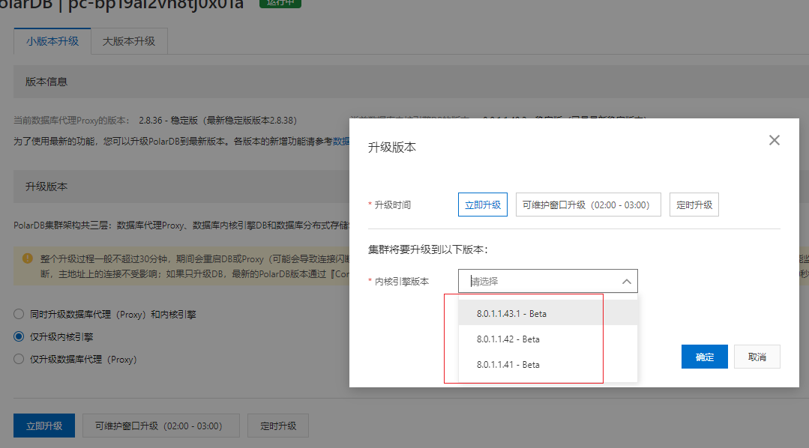Collapse the 内核引擎版本 dropdown chevron
The height and width of the screenshot is (448, 809).
626,282
